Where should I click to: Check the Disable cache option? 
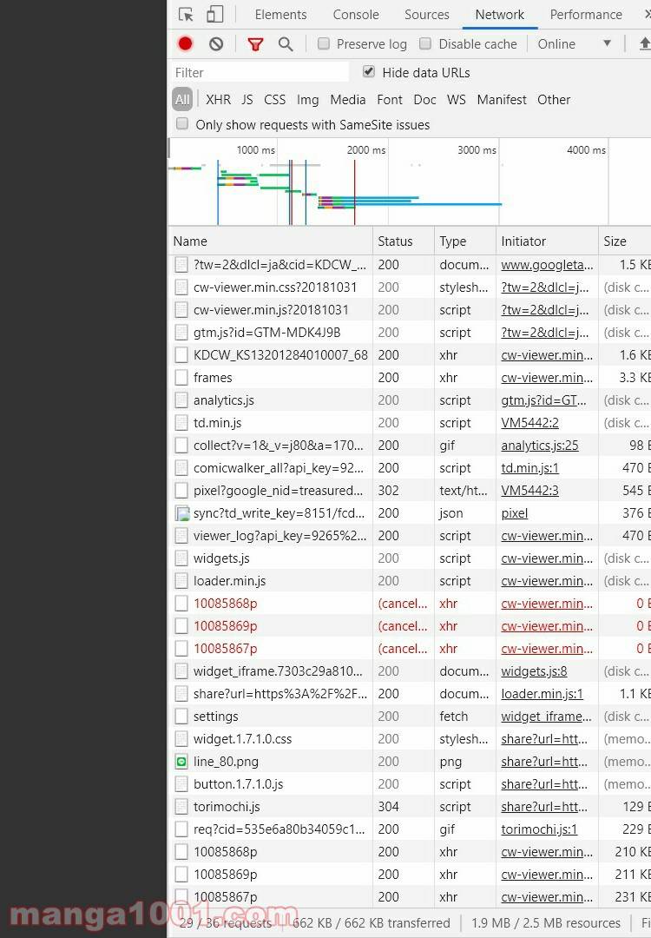coord(425,43)
